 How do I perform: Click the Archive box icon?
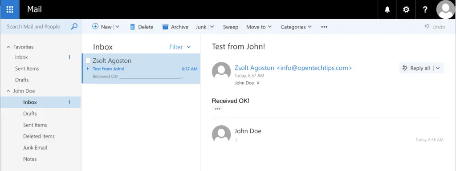click(165, 27)
